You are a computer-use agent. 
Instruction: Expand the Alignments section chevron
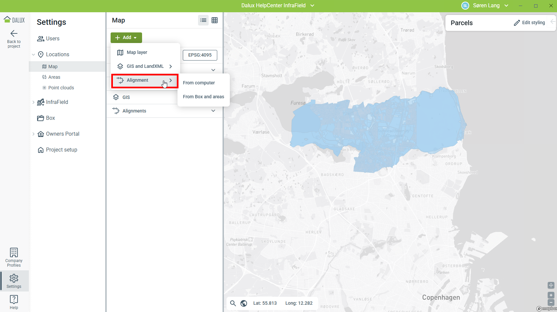point(213,111)
